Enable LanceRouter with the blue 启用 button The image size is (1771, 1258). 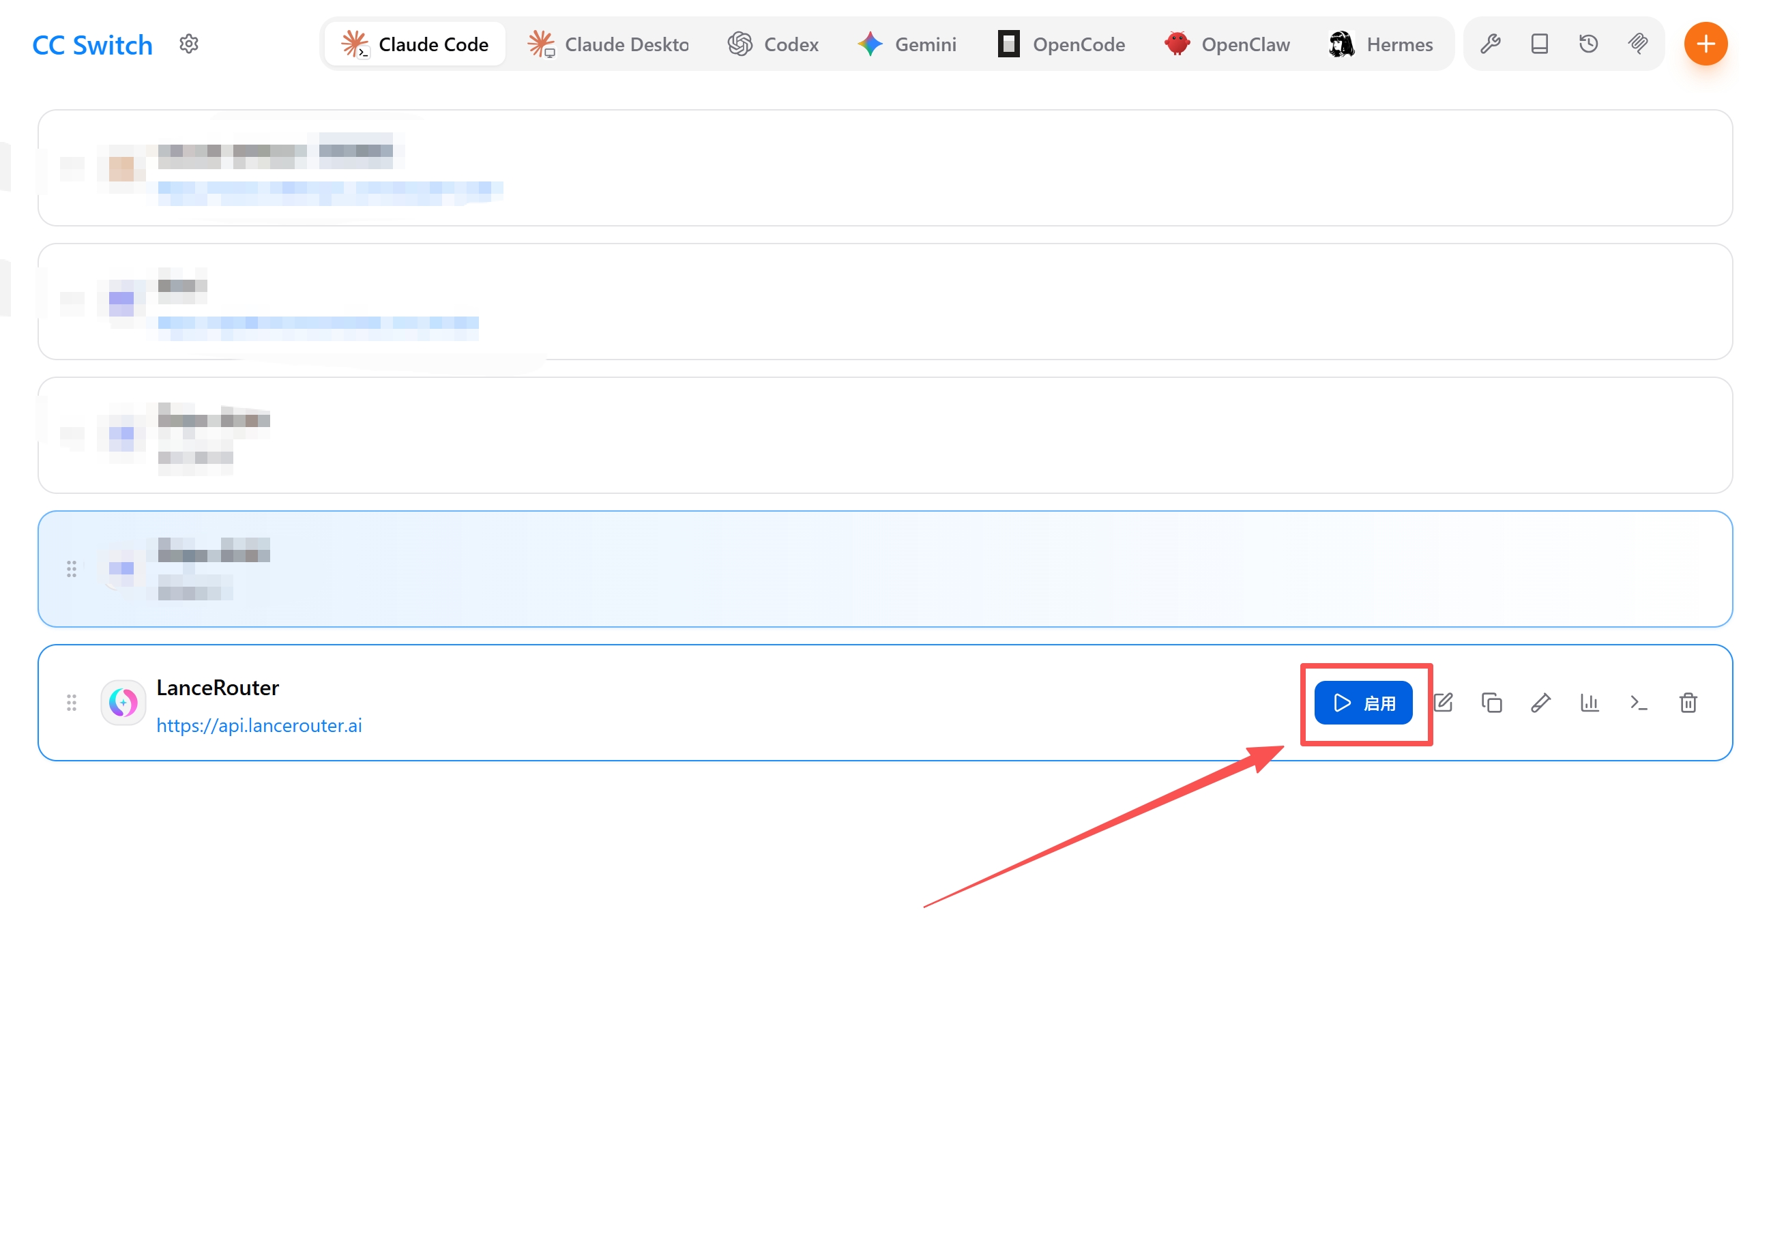click(x=1364, y=703)
